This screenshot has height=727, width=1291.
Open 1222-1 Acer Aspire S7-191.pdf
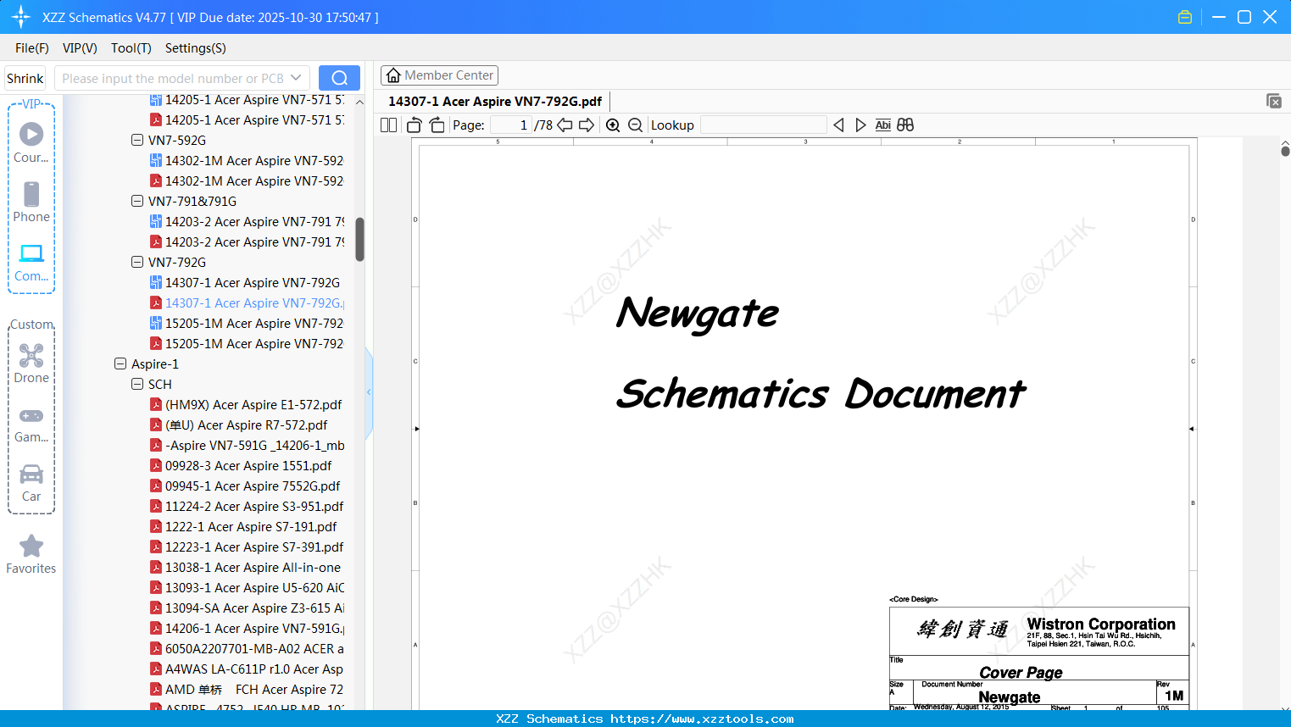[x=243, y=526]
